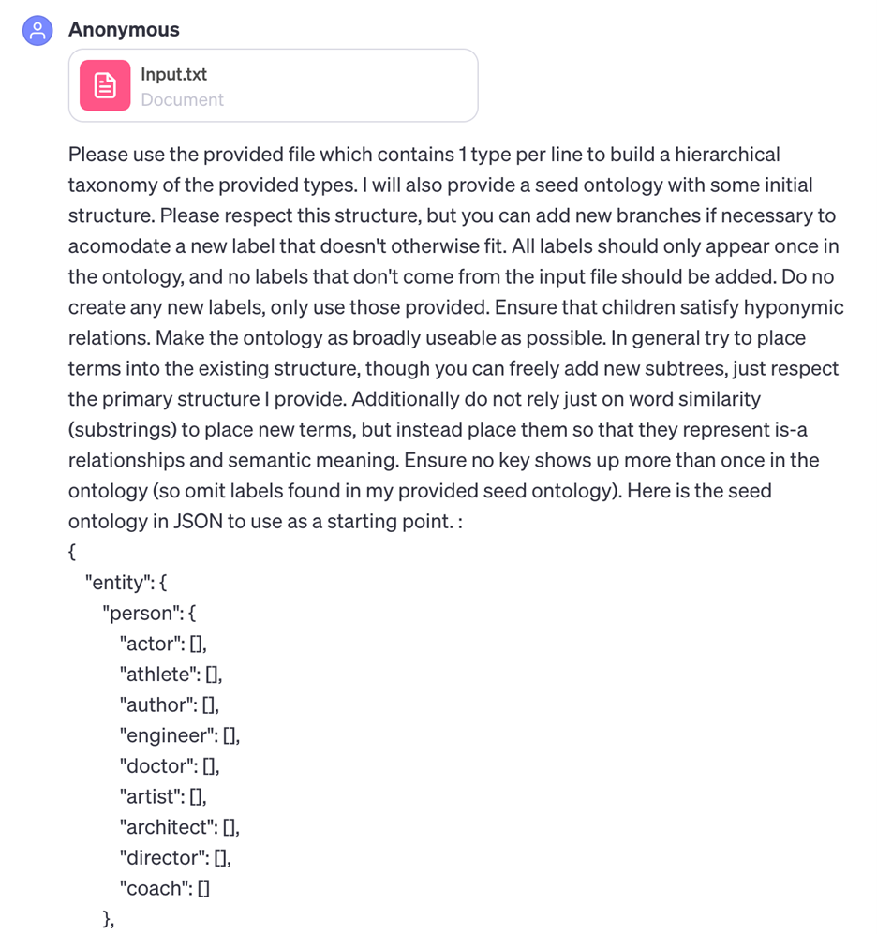Click the opening curly brace of the JSON
Viewport: 877px width, 934px height.
pyautogui.click(x=72, y=552)
